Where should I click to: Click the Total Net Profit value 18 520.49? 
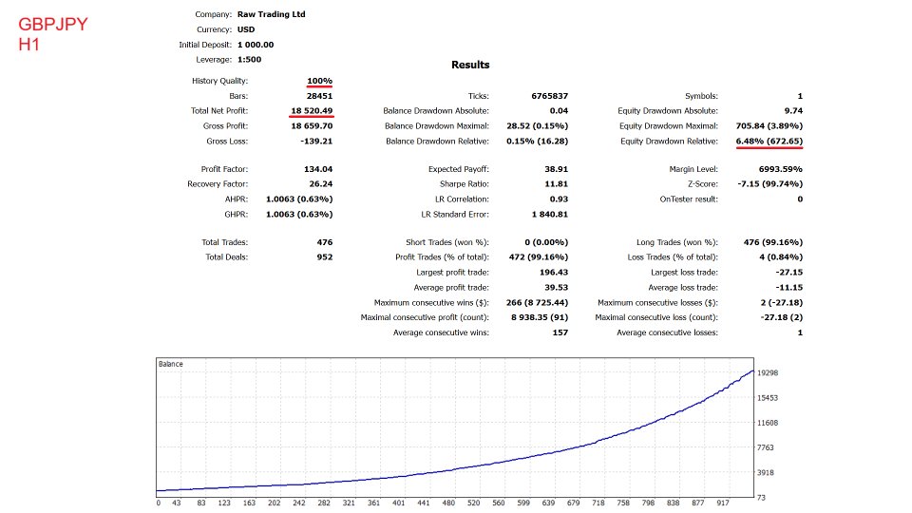[x=312, y=110]
